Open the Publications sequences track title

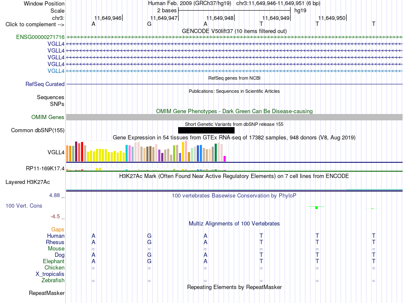[x=234, y=91]
